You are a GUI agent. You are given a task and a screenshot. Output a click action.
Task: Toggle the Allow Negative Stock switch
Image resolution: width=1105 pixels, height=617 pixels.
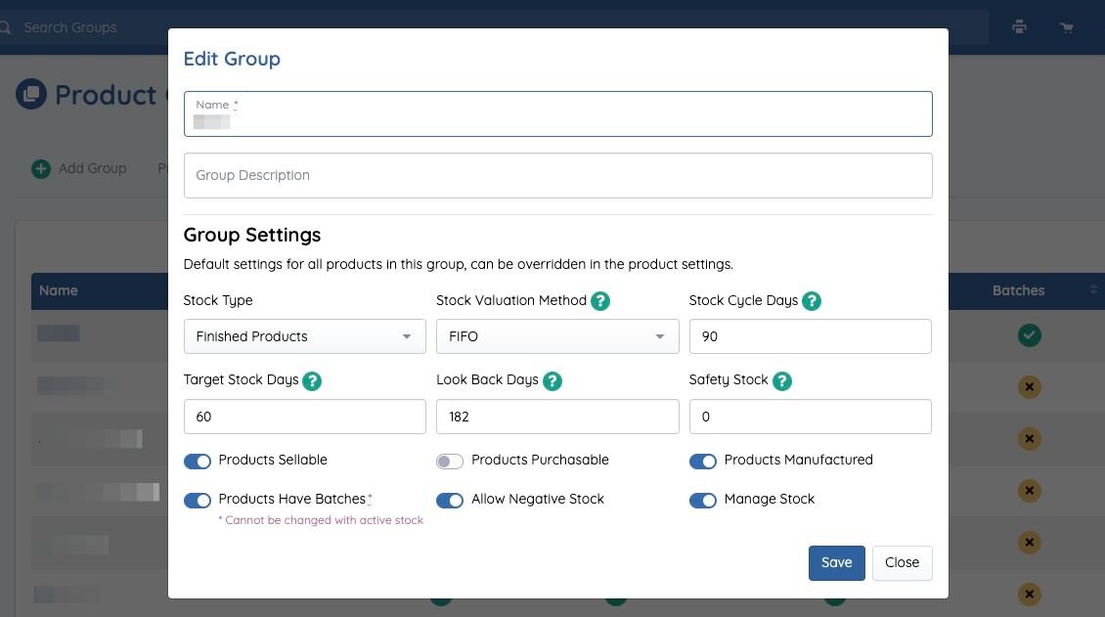point(450,500)
